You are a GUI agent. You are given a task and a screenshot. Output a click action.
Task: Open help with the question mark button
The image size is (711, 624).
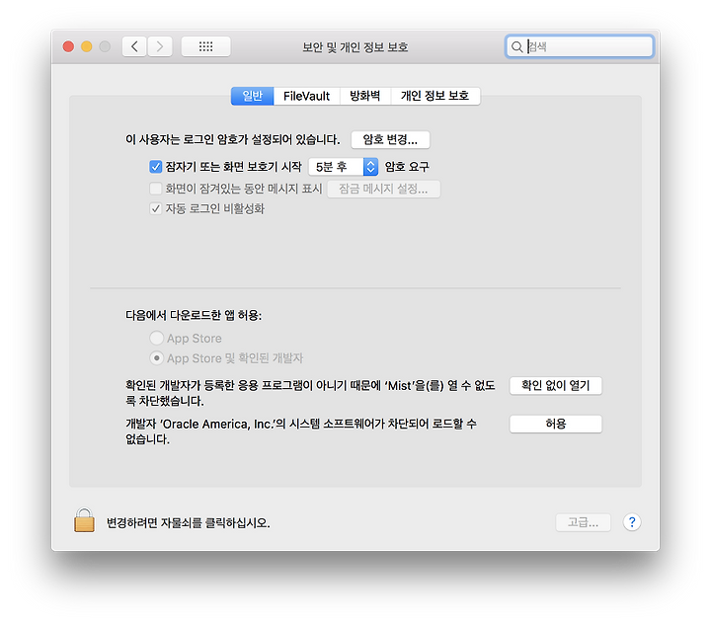pyautogui.click(x=632, y=522)
